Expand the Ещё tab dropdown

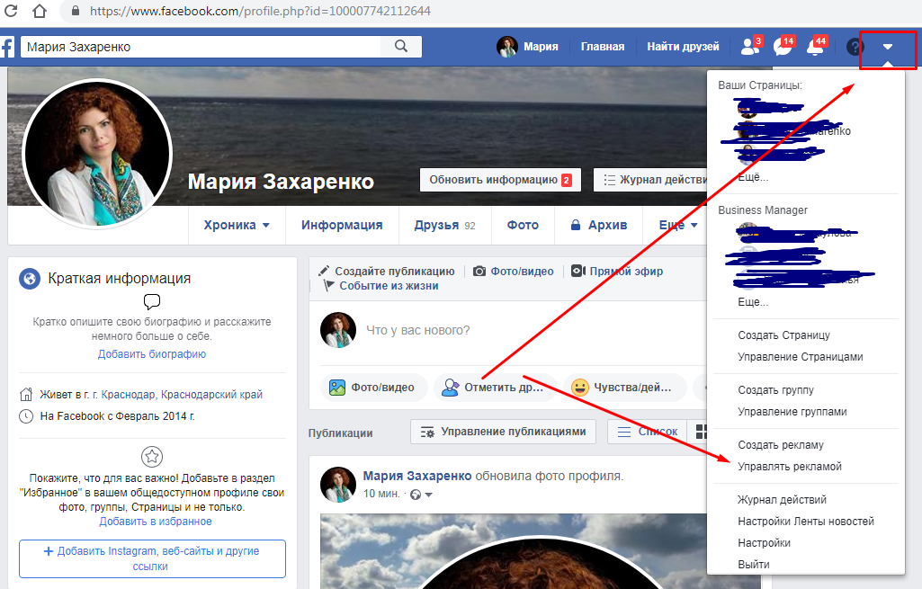tap(678, 225)
